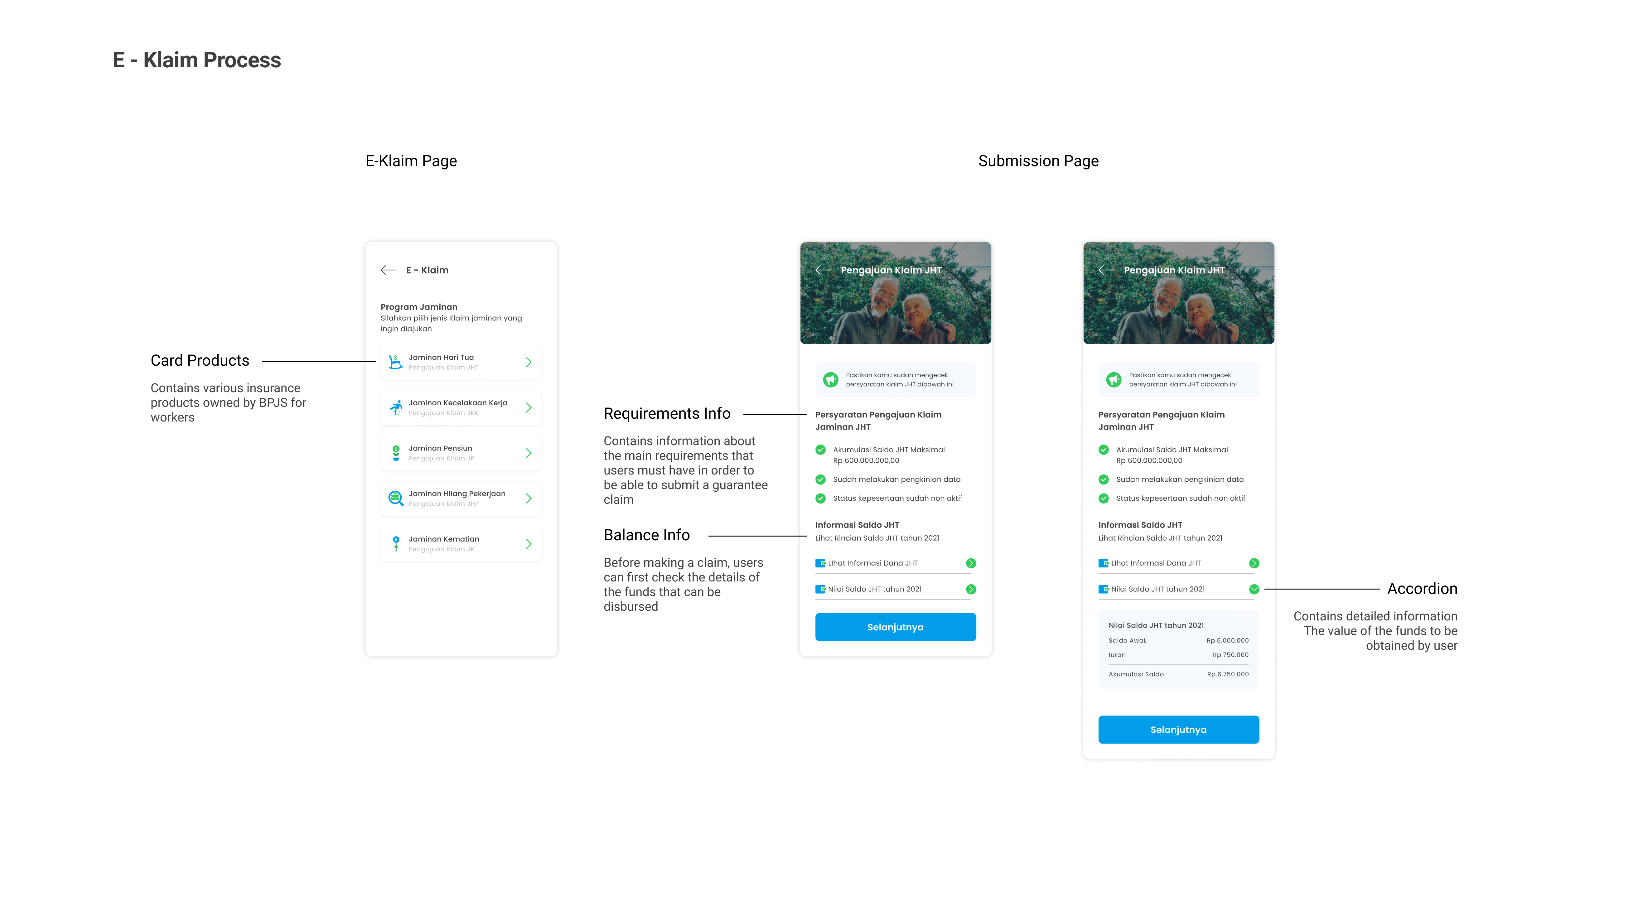Click the Requirements Info annotation heading
1643x901 pixels.
click(x=667, y=414)
